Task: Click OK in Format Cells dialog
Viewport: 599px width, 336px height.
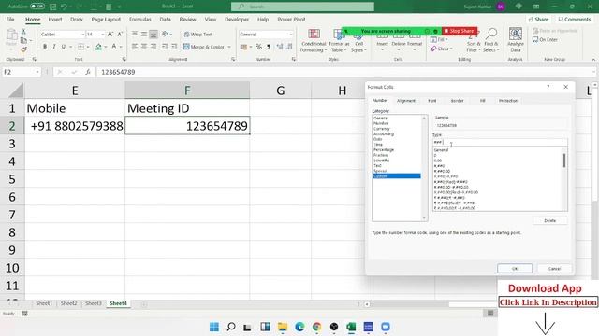Action: coord(515,269)
